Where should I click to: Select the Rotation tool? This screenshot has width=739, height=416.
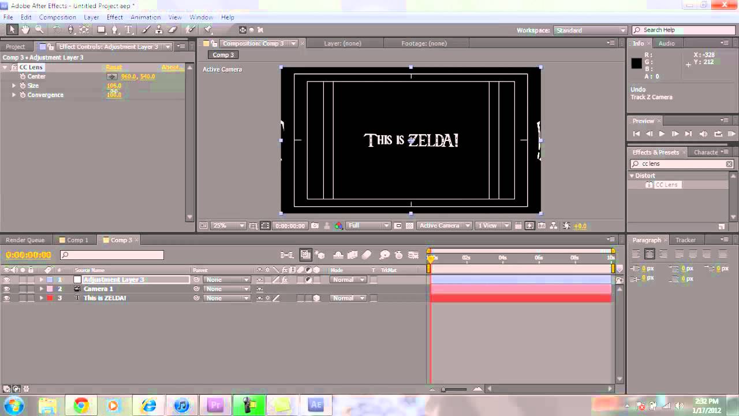point(57,29)
